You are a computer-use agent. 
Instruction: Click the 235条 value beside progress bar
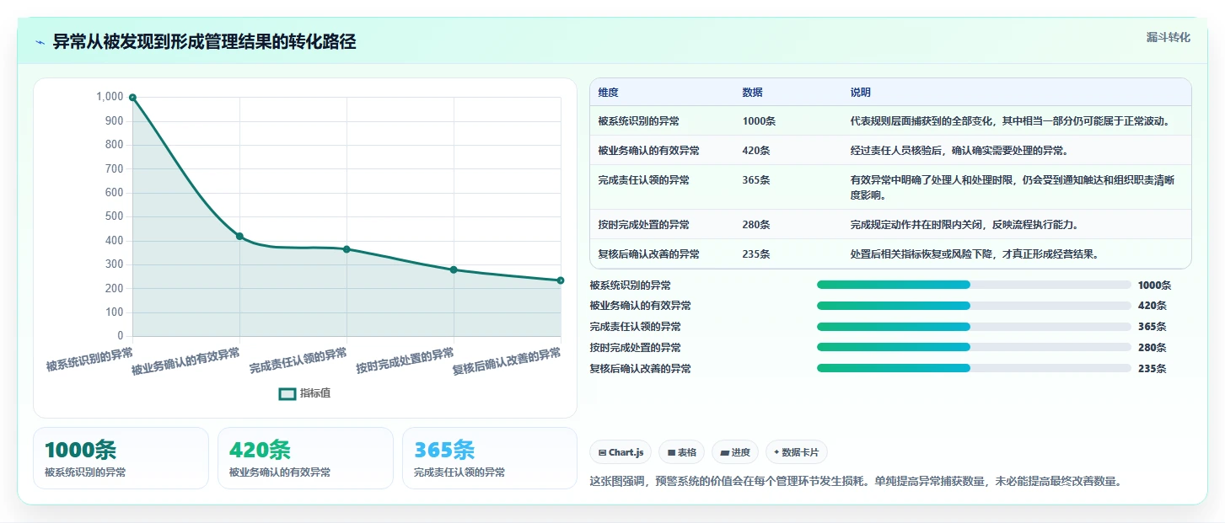coord(1152,368)
